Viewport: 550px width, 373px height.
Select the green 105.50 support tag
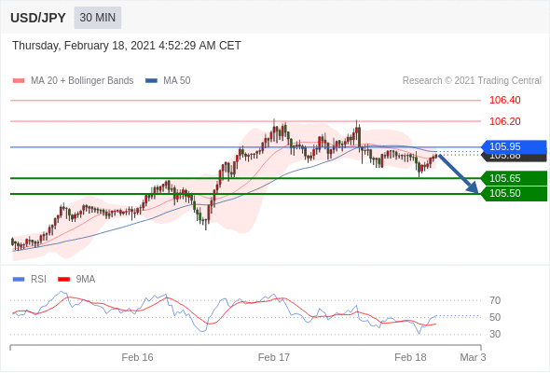(x=514, y=194)
